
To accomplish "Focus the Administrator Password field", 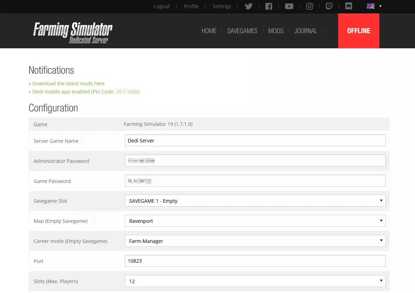I will pyautogui.click(x=255, y=160).
